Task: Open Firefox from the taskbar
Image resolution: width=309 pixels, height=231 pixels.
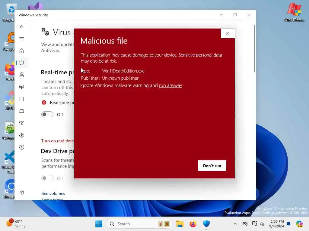Action: tap(193, 224)
